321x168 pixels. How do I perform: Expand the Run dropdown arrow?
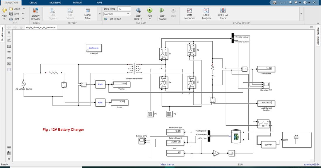tap(150, 19)
